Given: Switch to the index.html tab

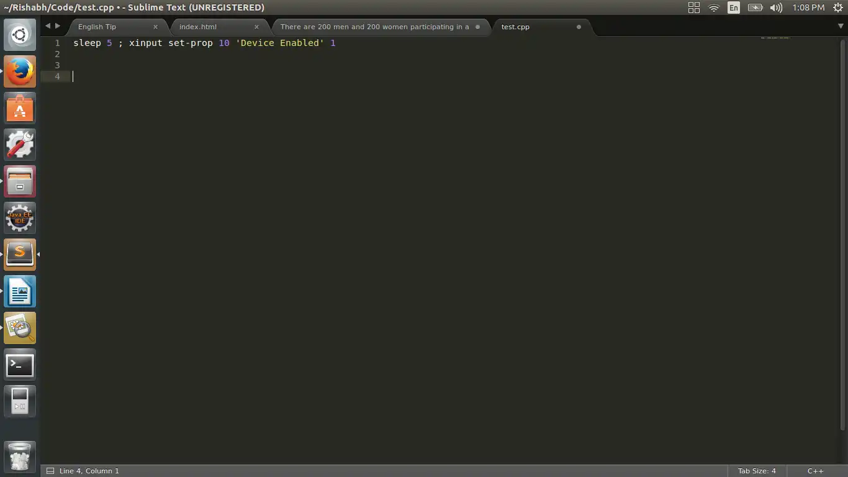Looking at the screenshot, I should (219, 27).
